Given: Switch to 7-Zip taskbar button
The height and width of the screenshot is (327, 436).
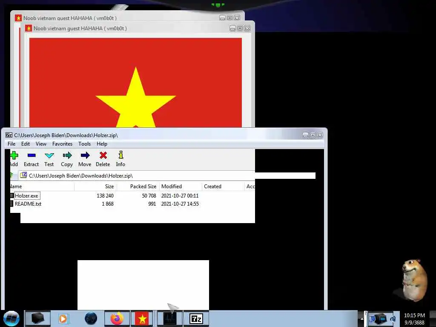Looking at the screenshot, I should tap(196, 318).
